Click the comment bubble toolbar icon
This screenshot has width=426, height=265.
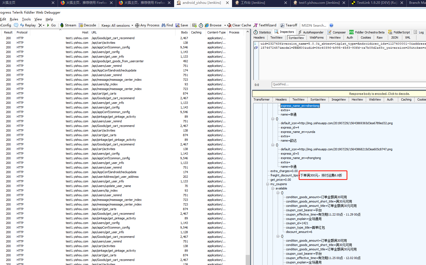pyautogui.click(x=16, y=25)
